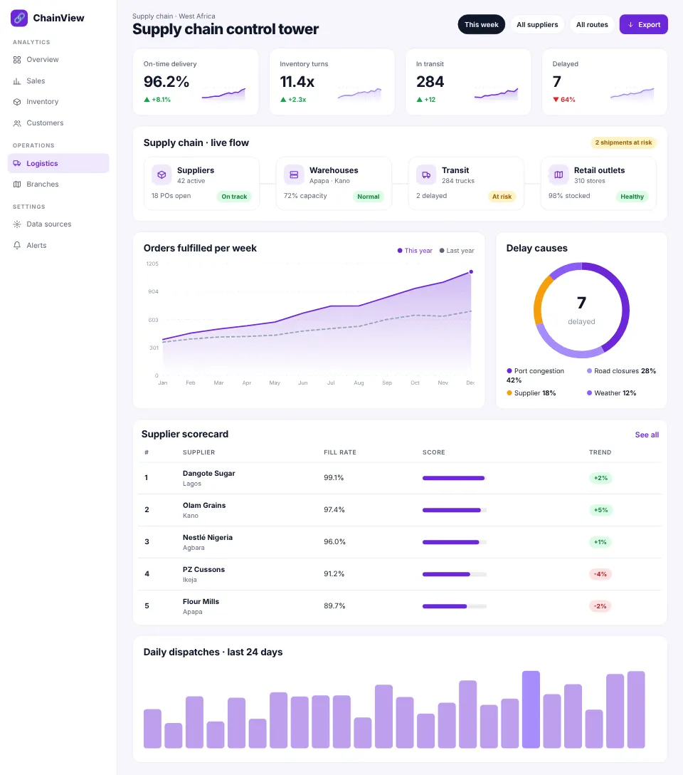Select the All routes filter pill

pos(592,25)
